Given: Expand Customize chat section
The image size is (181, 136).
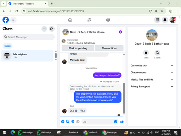Looking at the screenshot, I should (x=152, y=66).
